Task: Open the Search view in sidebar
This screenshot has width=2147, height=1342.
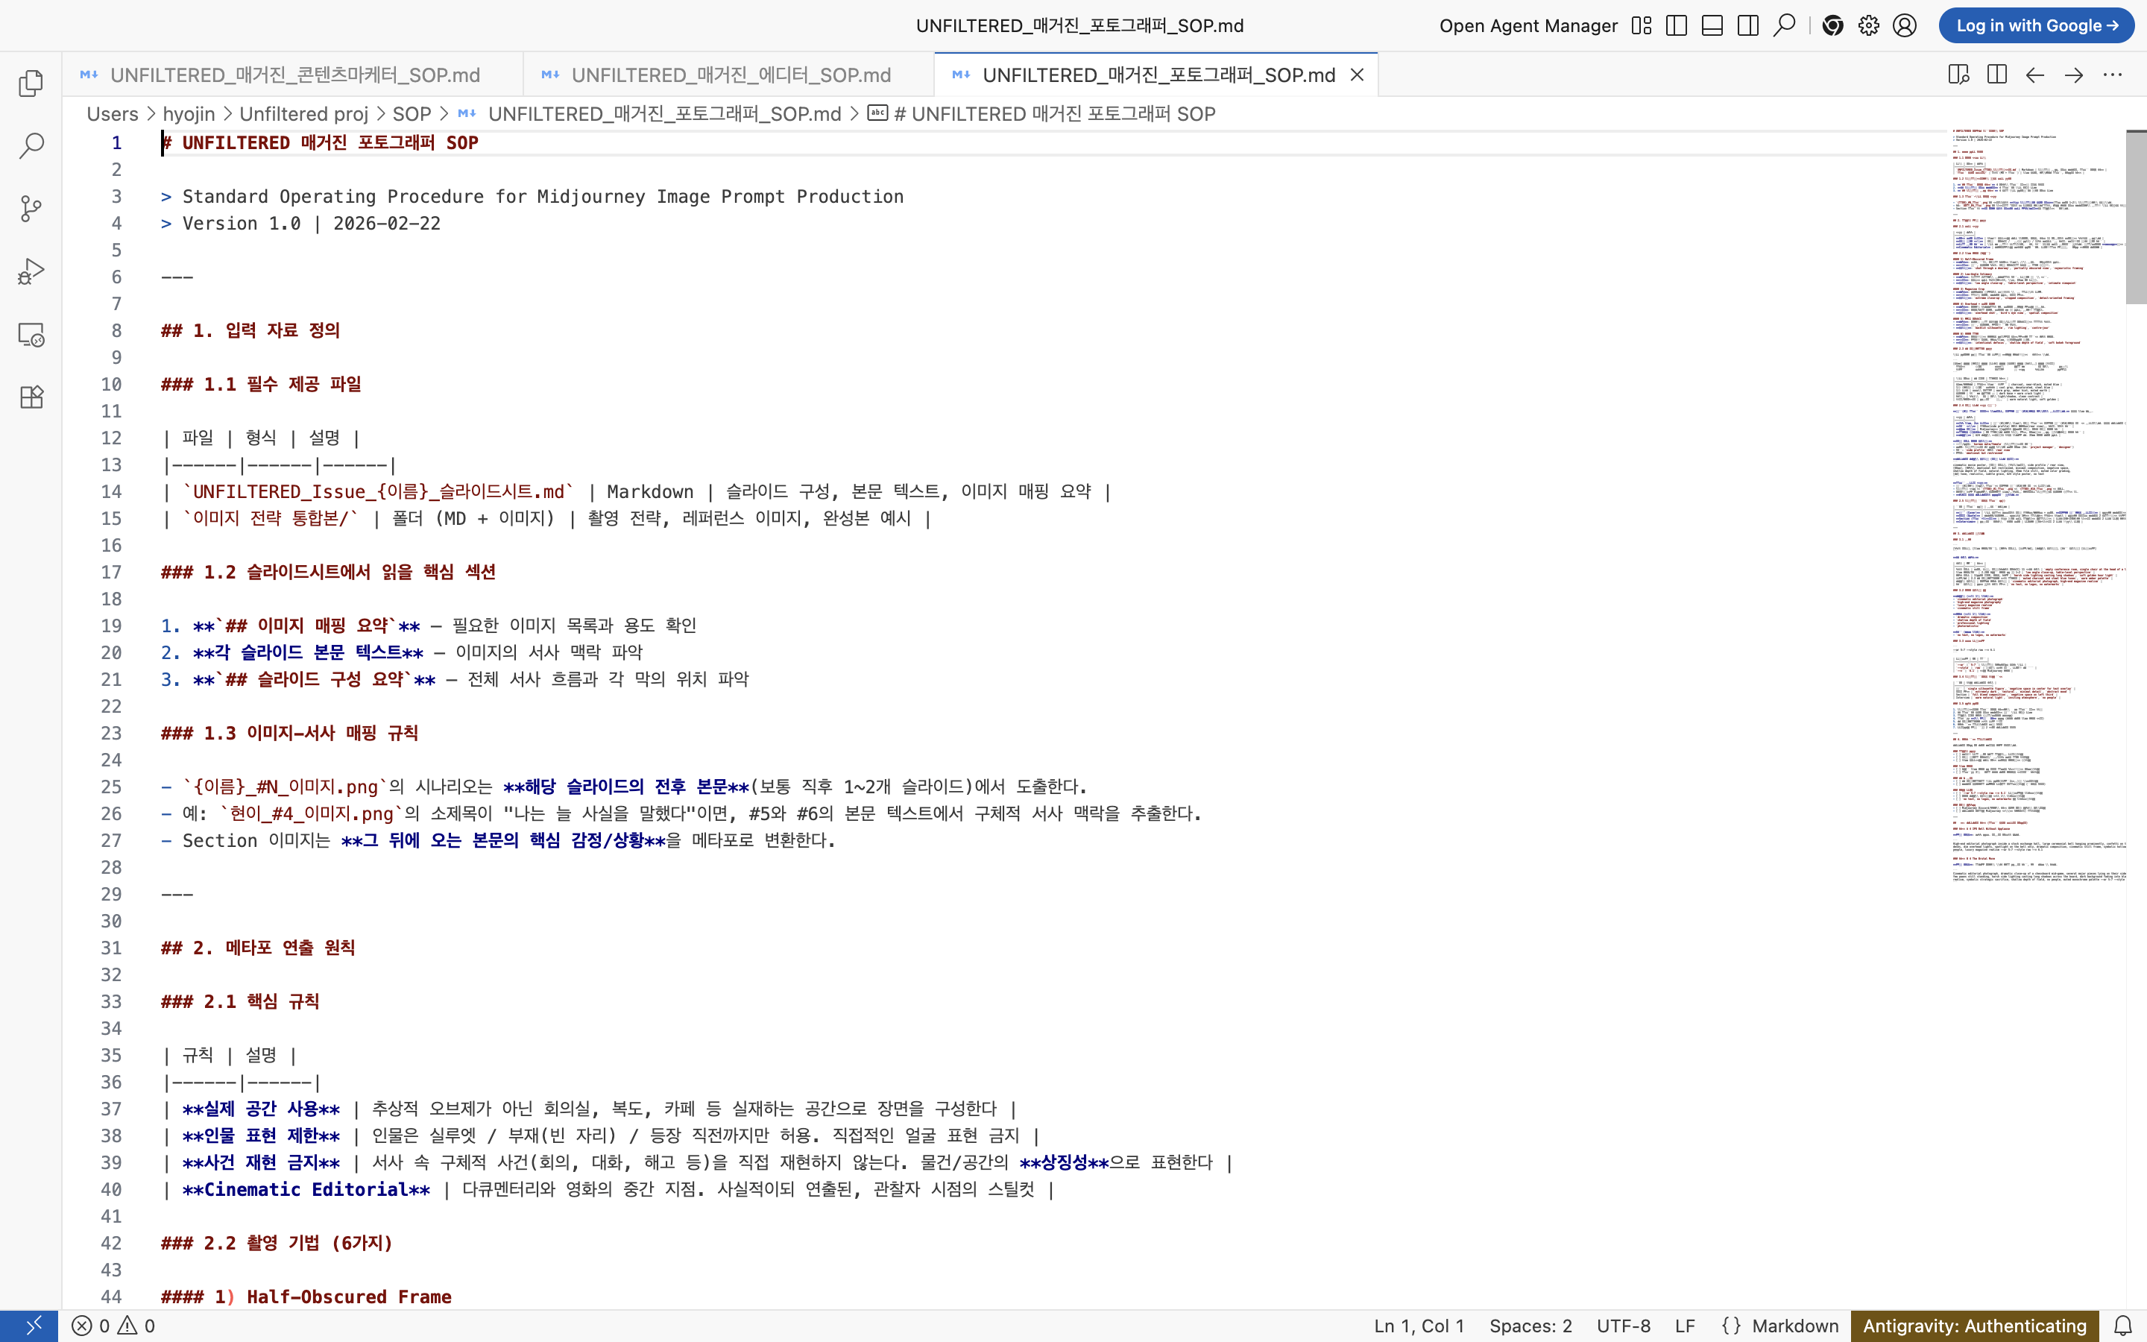Action: (31, 145)
